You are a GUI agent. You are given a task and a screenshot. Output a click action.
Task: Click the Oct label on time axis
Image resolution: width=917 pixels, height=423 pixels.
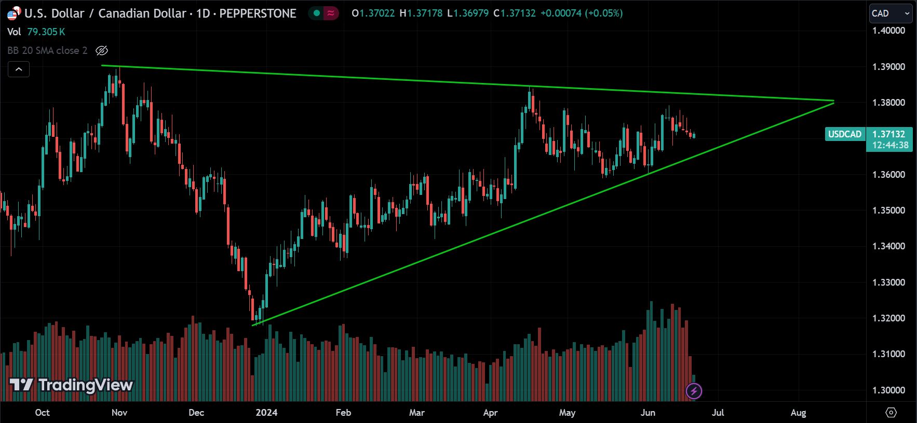coord(42,413)
